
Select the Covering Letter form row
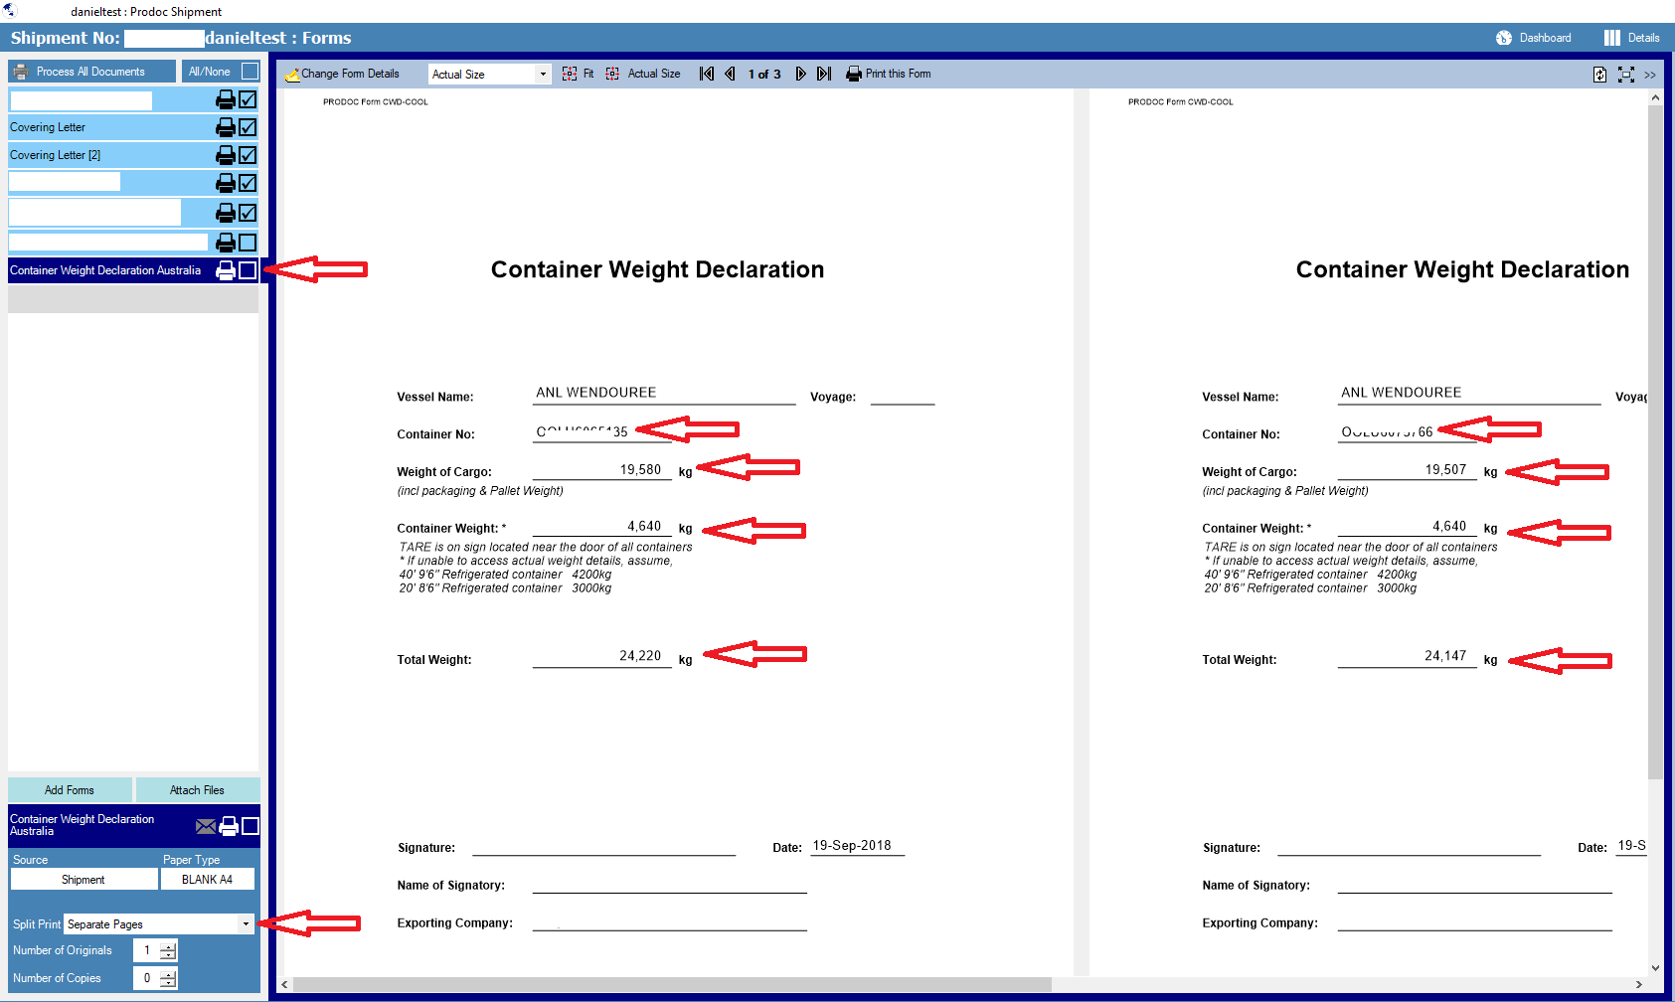point(133,127)
